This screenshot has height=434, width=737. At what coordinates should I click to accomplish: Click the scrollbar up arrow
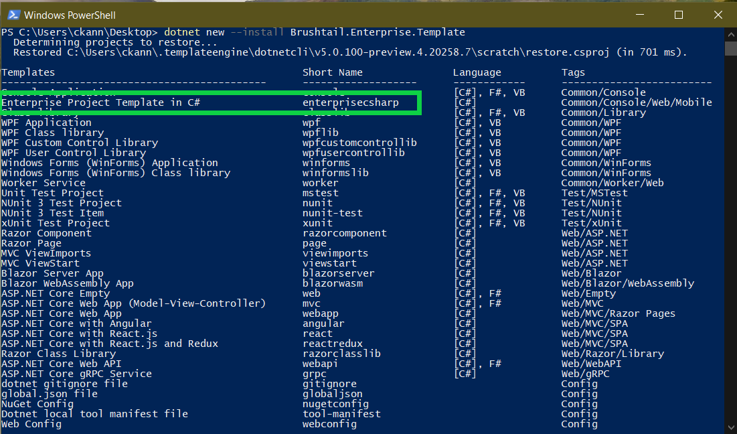pos(731,34)
